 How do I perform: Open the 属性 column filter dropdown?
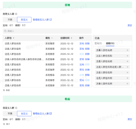click(52, 38)
